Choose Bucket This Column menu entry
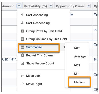This screenshot has height=94, width=99. 40,55
